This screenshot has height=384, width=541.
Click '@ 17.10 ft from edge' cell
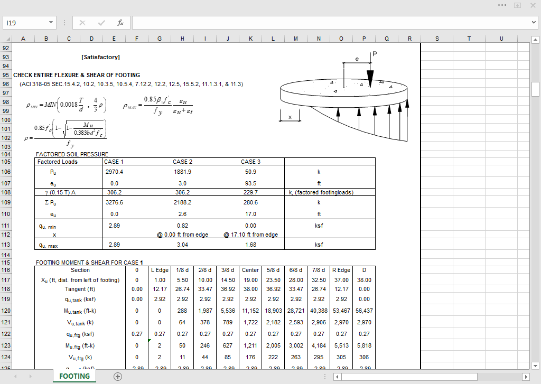point(250,235)
